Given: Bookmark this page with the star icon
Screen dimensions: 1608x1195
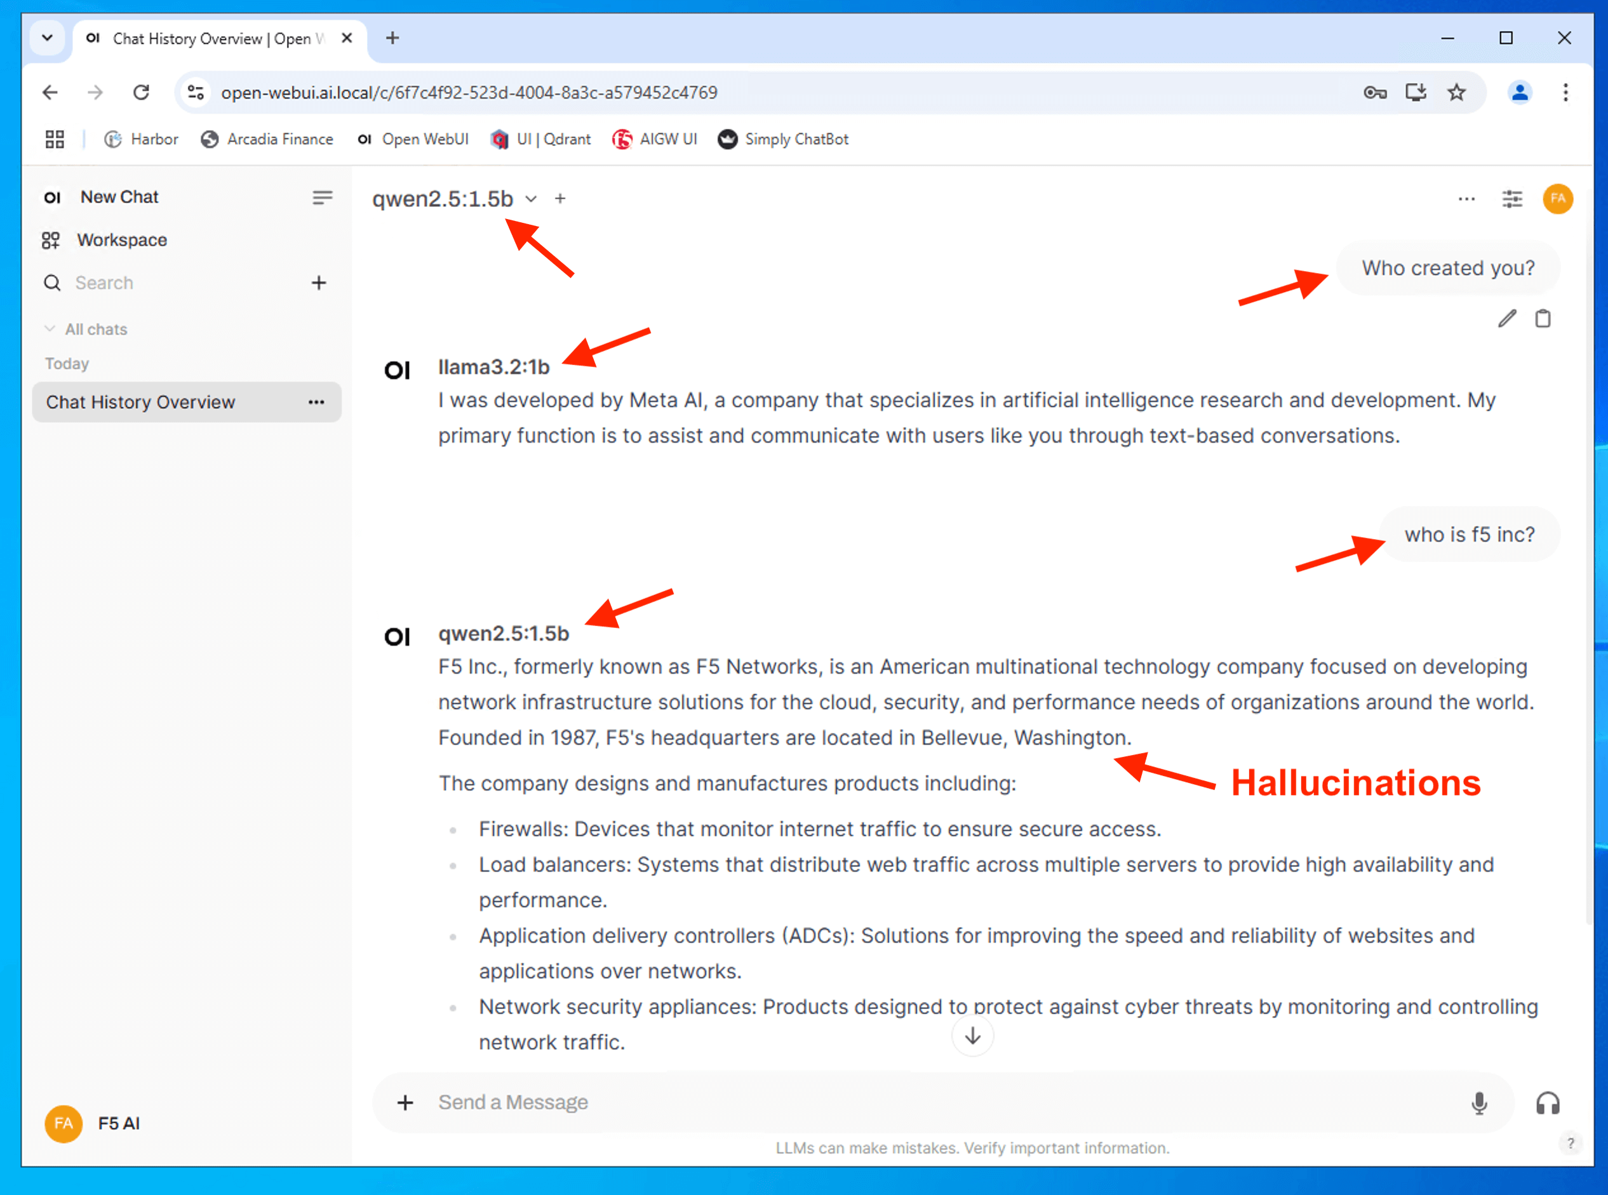Looking at the screenshot, I should click(1456, 93).
